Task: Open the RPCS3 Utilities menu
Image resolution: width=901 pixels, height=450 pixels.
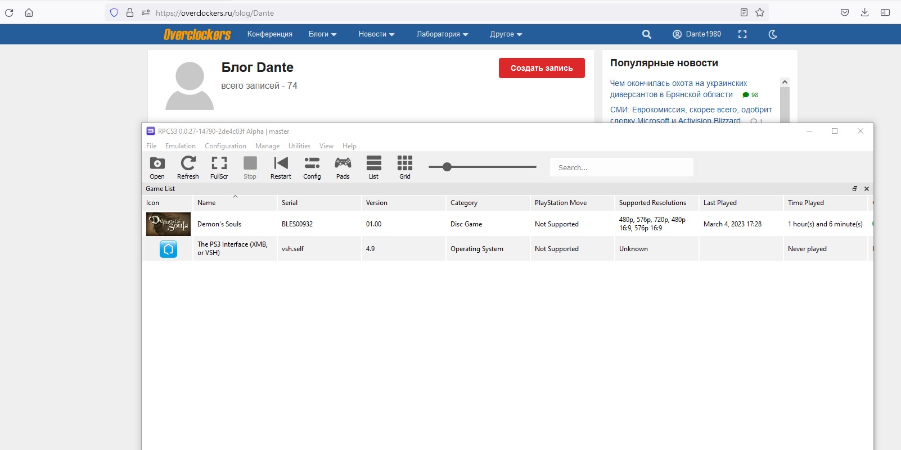Action: 299,146
